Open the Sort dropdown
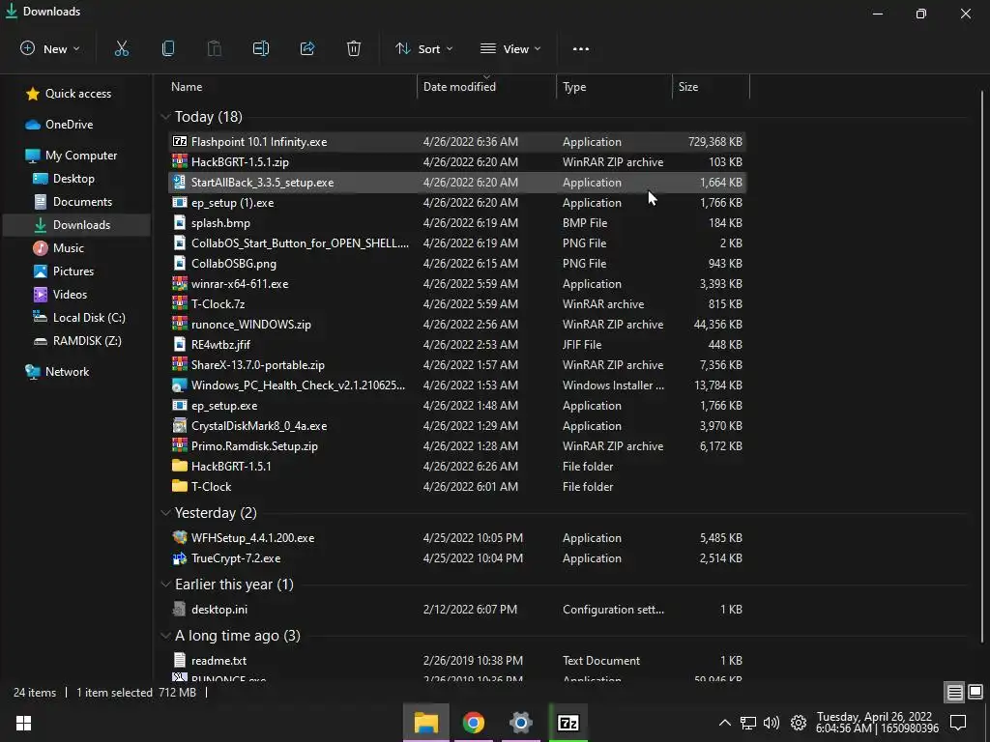 click(424, 48)
